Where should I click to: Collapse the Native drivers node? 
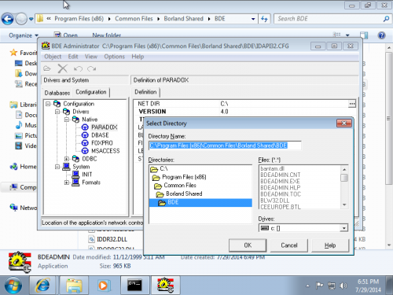tap(67, 120)
